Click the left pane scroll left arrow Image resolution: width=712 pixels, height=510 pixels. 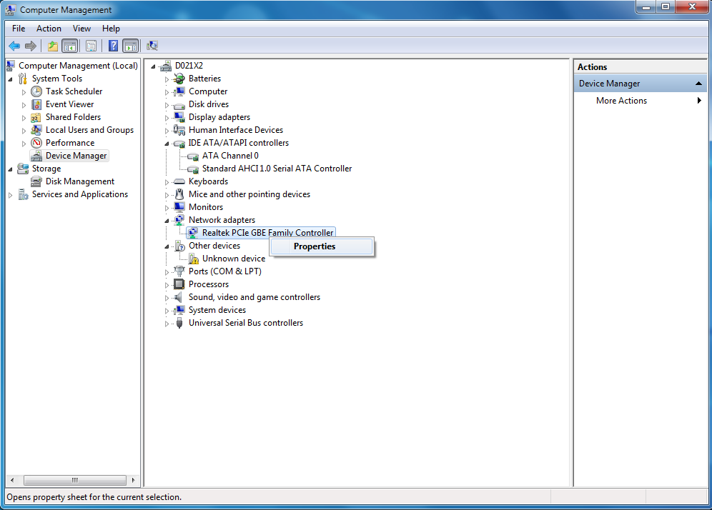[x=12, y=480]
